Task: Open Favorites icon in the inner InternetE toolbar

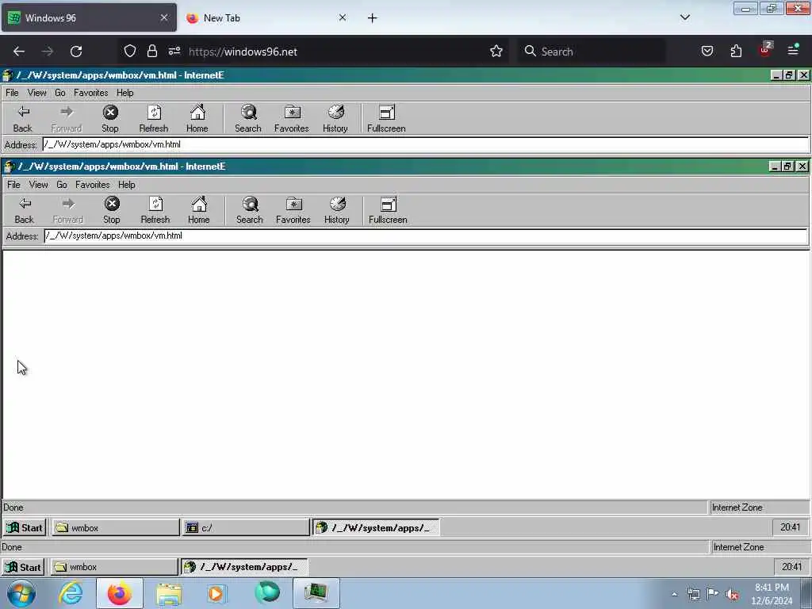Action: tap(293, 210)
